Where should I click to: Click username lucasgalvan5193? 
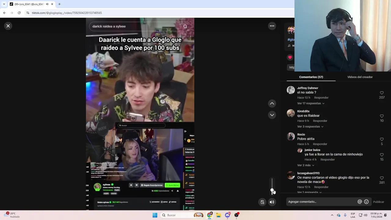click(x=308, y=173)
